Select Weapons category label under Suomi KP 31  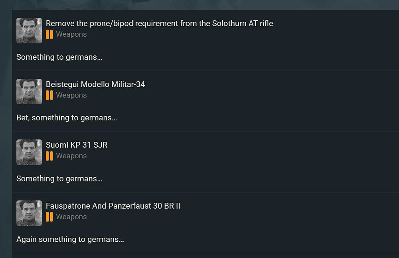click(x=71, y=156)
